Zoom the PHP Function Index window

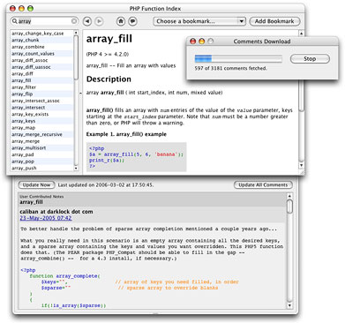tap(30, 9)
